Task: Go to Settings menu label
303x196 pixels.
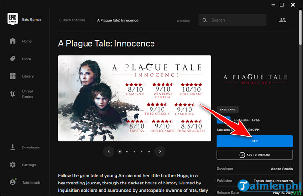Action: [29, 165]
